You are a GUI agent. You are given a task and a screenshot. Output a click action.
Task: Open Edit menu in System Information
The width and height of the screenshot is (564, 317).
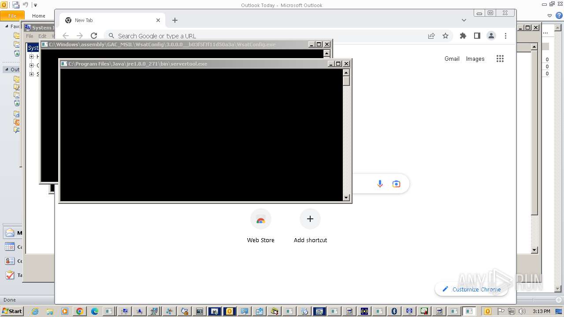point(42,36)
